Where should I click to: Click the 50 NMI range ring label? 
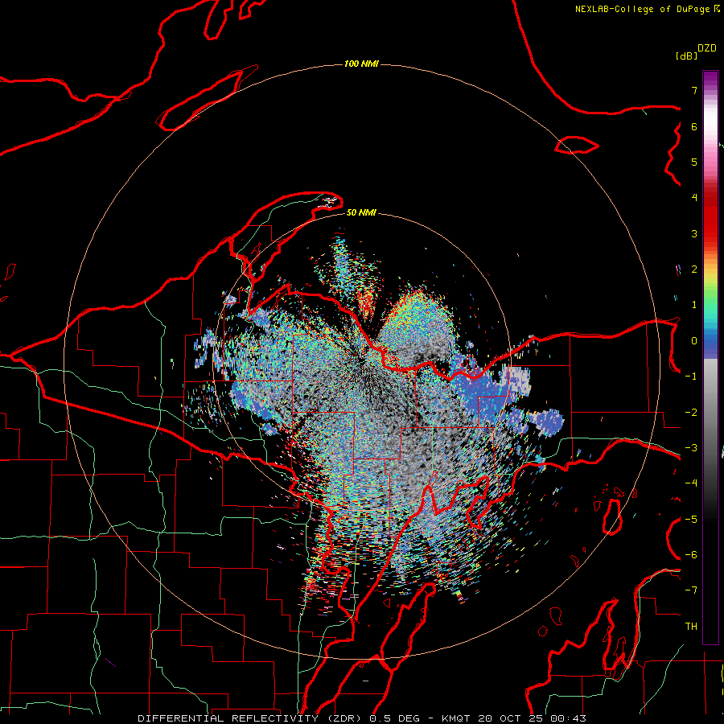click(361, 212)
